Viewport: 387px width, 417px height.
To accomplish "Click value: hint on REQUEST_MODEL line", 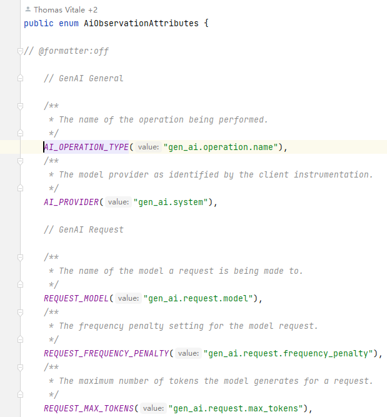I will point(128,298).
